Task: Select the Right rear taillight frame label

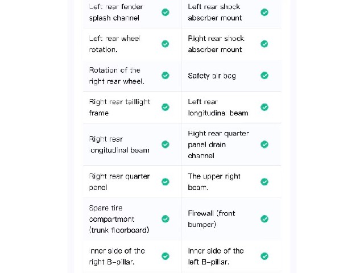Action: [x=119, y=107]
